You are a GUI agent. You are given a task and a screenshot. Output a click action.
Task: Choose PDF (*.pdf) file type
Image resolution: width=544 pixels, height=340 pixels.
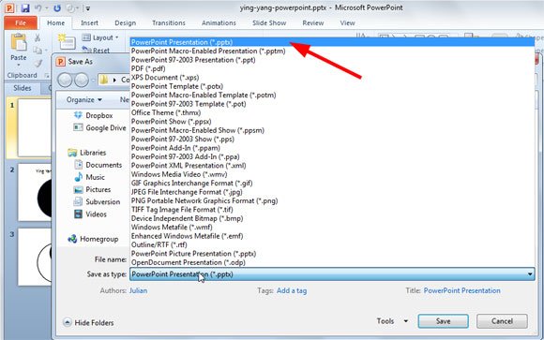(x=332, y=68)
